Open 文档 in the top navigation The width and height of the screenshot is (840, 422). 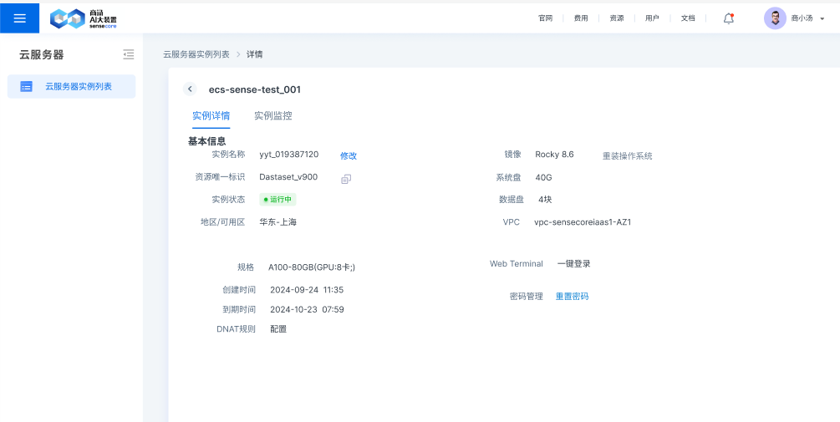(688, 18)
